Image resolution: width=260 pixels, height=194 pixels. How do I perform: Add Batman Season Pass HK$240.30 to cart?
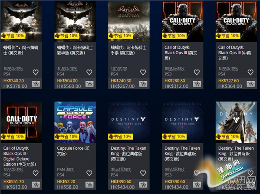[143, 84]
